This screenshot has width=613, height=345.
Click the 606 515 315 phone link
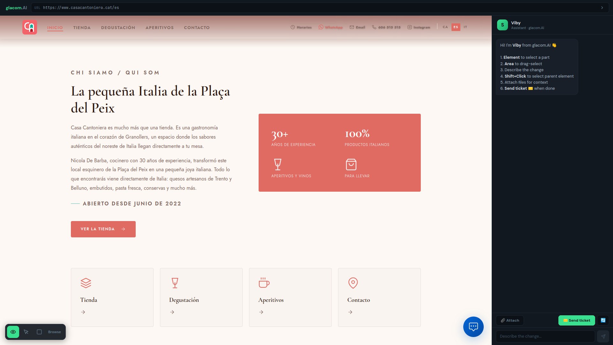[x=390, y=27]
